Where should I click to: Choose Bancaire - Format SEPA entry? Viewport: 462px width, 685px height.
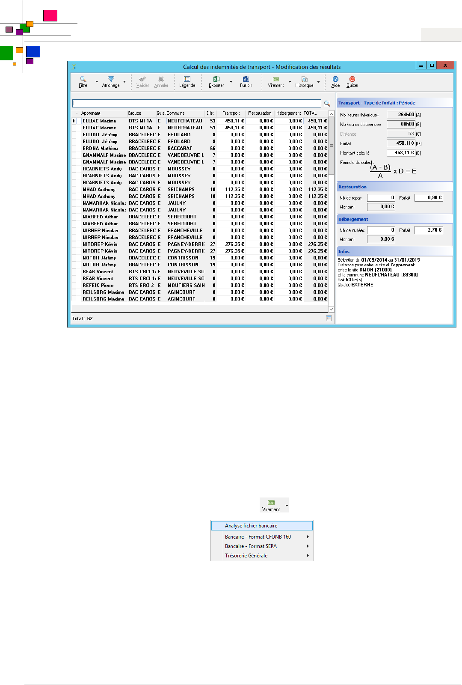(x=262, y=546)
